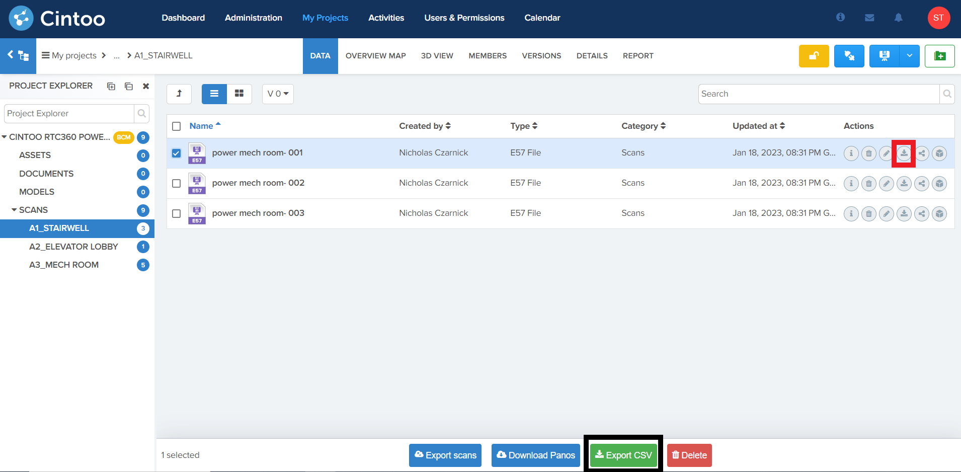Go to Users & Permissions
This screenshot has width=961, height=472.
[x=464, y=18]
